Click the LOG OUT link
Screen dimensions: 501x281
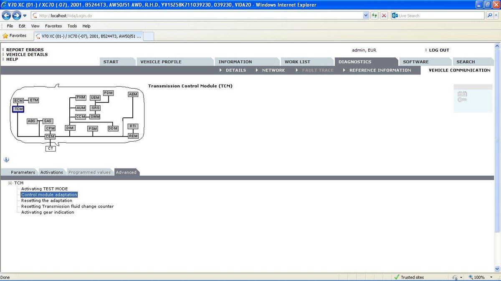click(439, 50)
